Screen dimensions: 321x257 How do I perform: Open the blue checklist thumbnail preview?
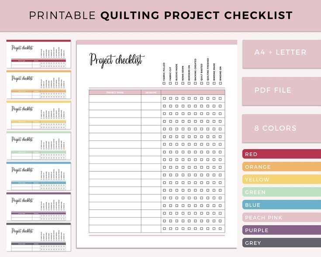point(38,176)
